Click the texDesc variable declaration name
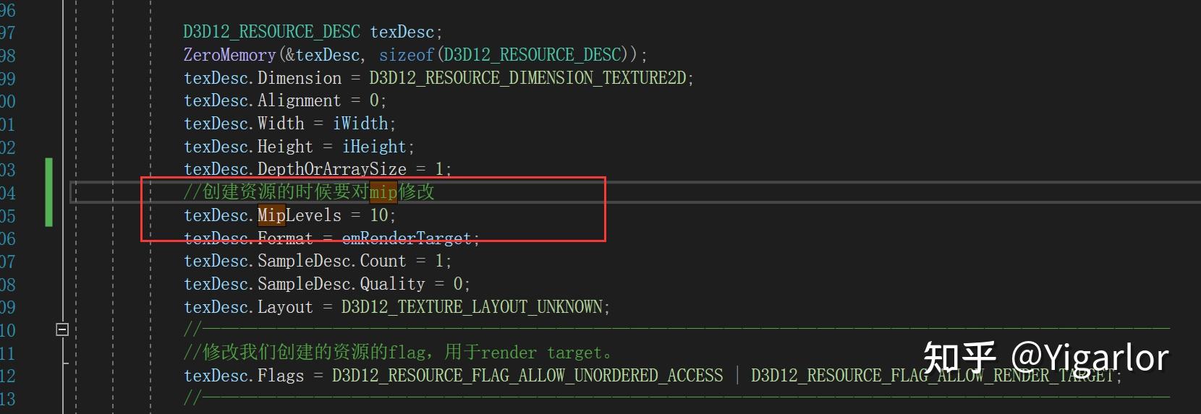The height and width of the screenshot is (414, 1201). point(402,32)
